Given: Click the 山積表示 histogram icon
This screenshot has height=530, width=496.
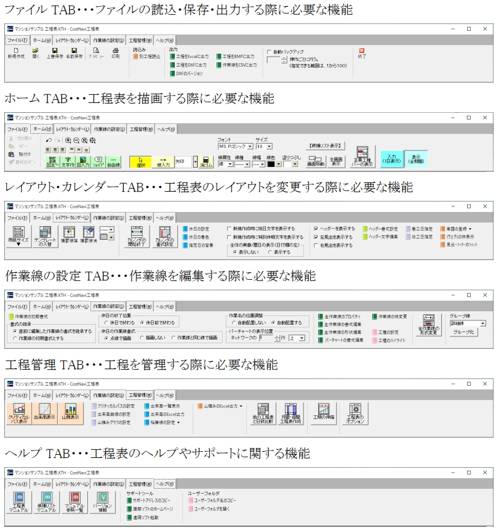Looking at the screenshot, I should coord(71,412).
